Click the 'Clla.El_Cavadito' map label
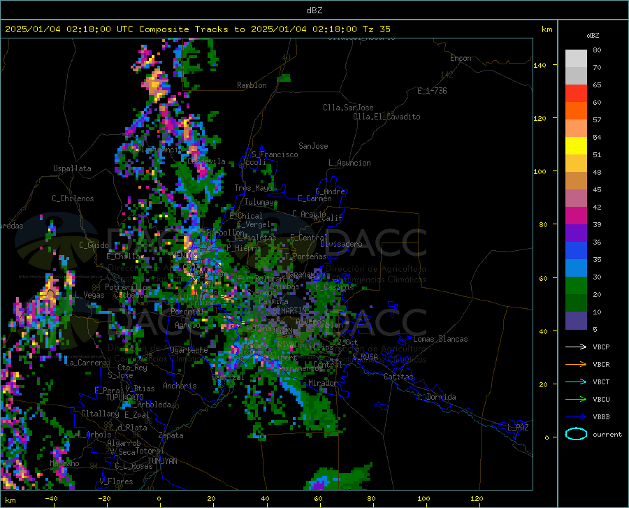This screenshot has height=508, width=629. (x=386, y=117)
